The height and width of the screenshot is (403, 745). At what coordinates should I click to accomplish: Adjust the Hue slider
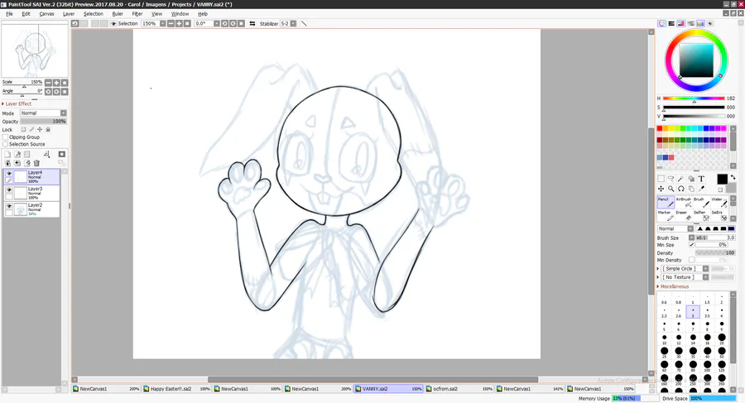coord(695,98)
